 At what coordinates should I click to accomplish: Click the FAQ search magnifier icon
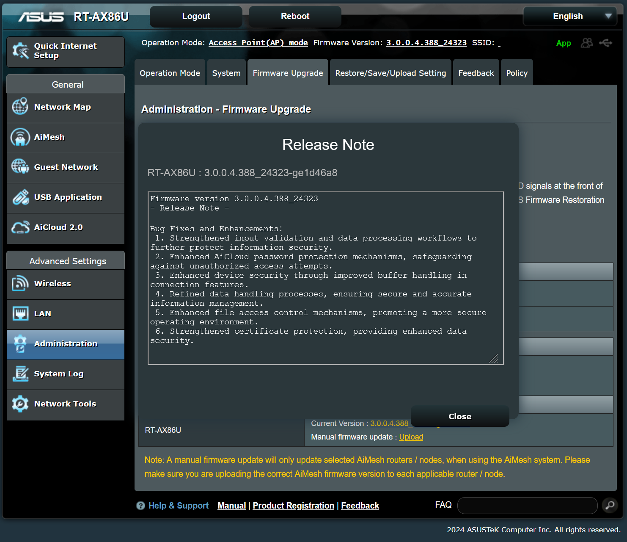point(610,505)
